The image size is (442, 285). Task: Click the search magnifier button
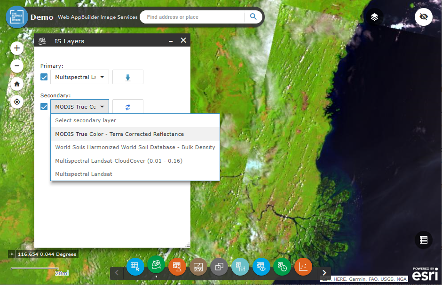[x=253, y=17]
